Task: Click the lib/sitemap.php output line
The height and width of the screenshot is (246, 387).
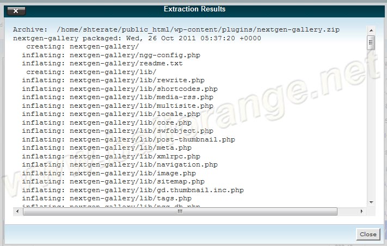Action: pyautogui.click(x=113, y=181)
